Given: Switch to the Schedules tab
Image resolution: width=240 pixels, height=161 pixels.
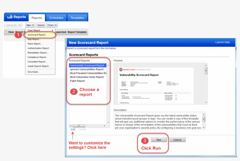Looking at the screenshot, I should (x=56, y=18).
